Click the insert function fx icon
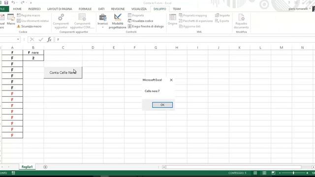315x177 pixels. click(x=49, y=39)
